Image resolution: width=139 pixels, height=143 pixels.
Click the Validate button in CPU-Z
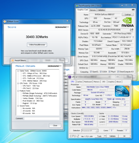coord(113,136)
